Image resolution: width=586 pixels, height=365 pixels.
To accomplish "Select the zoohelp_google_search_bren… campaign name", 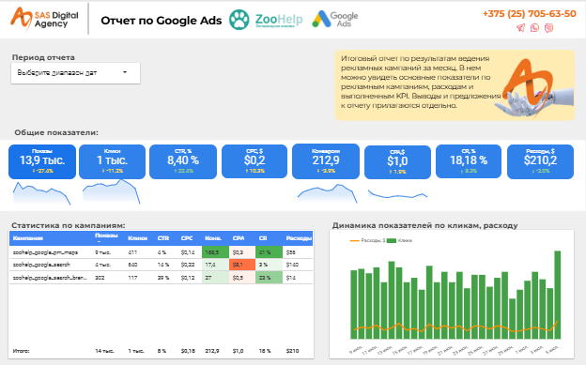I will pyautogui.click(x=50, y=278).
